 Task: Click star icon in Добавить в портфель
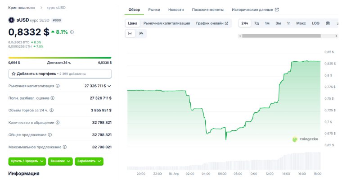click(13, 74)
